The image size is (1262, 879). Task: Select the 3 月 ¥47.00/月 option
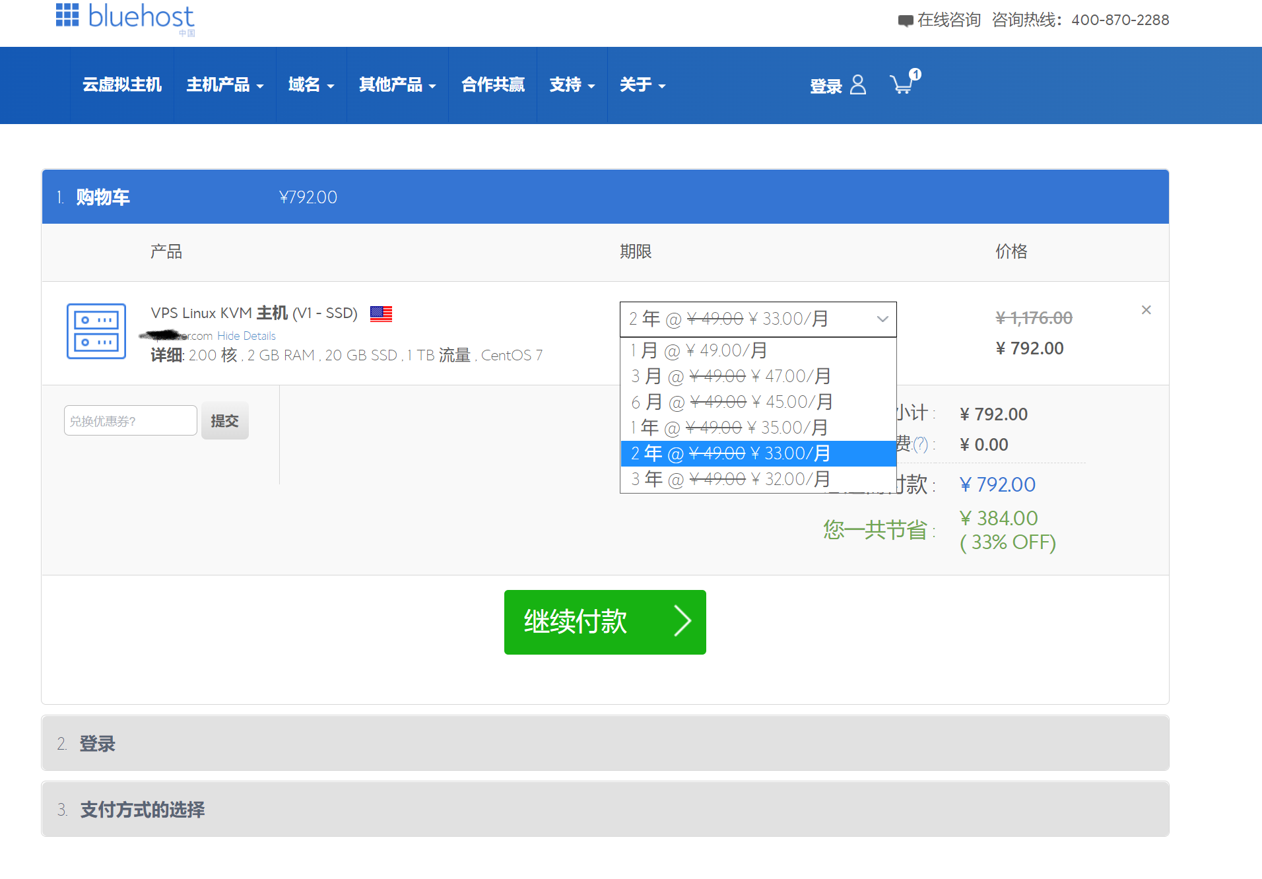coord(758,376)
